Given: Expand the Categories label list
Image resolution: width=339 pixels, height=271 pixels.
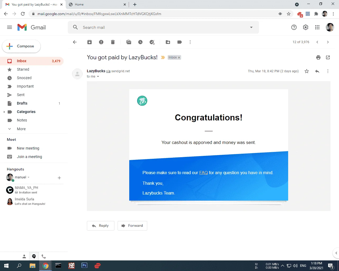Looking at the screenshot, I should [4, 112].
